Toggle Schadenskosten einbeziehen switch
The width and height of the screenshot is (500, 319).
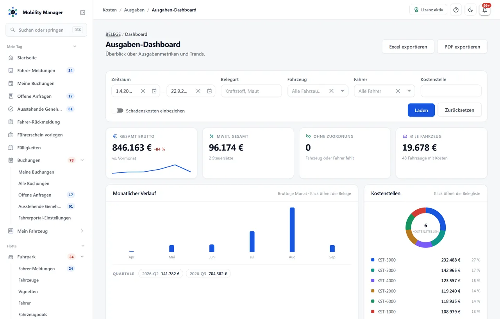[118, 111]
